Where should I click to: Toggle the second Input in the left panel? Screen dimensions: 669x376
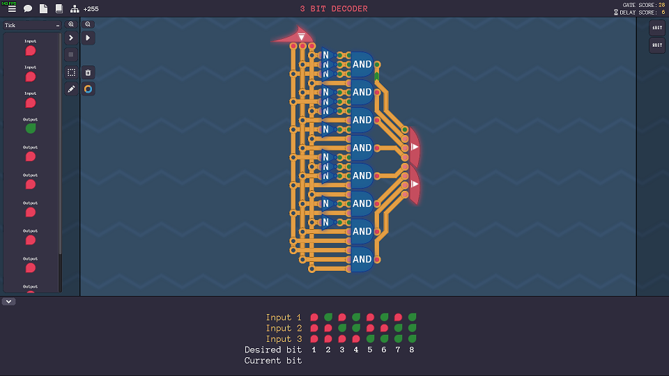(x=31, y=77)
